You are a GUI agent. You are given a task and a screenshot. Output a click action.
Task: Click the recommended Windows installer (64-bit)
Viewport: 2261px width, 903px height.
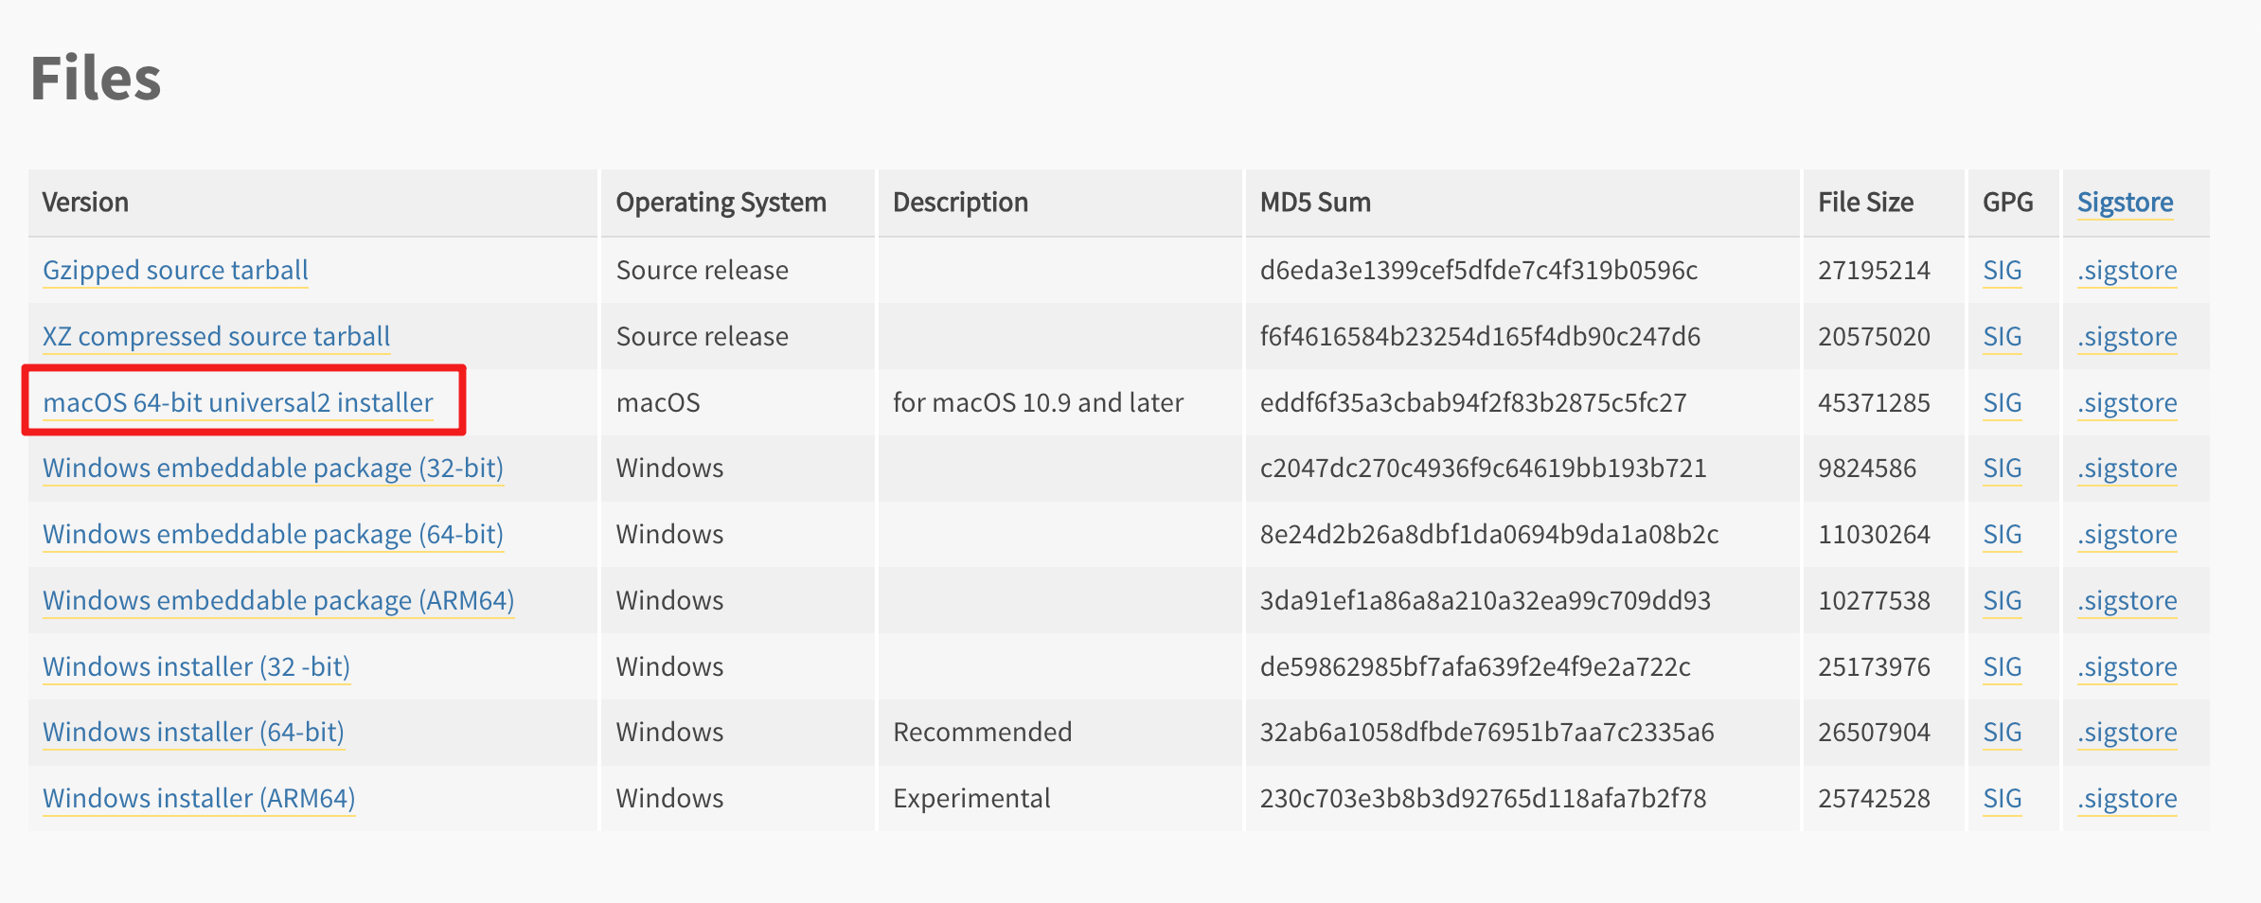point(193,733)
